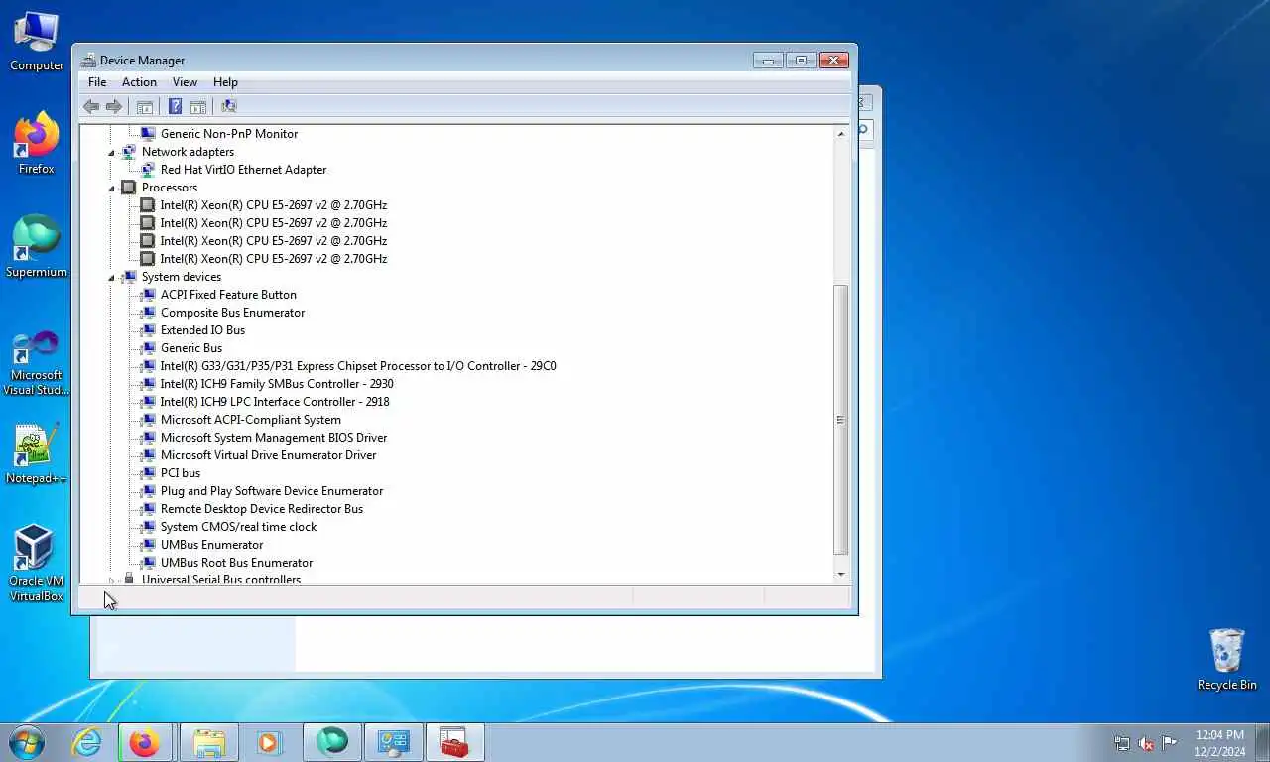Image resolution: width=1270 pixels, height=762 pixels.
Task: Select the Notepad++ desktop shortcut
Action: coord(37,453)
